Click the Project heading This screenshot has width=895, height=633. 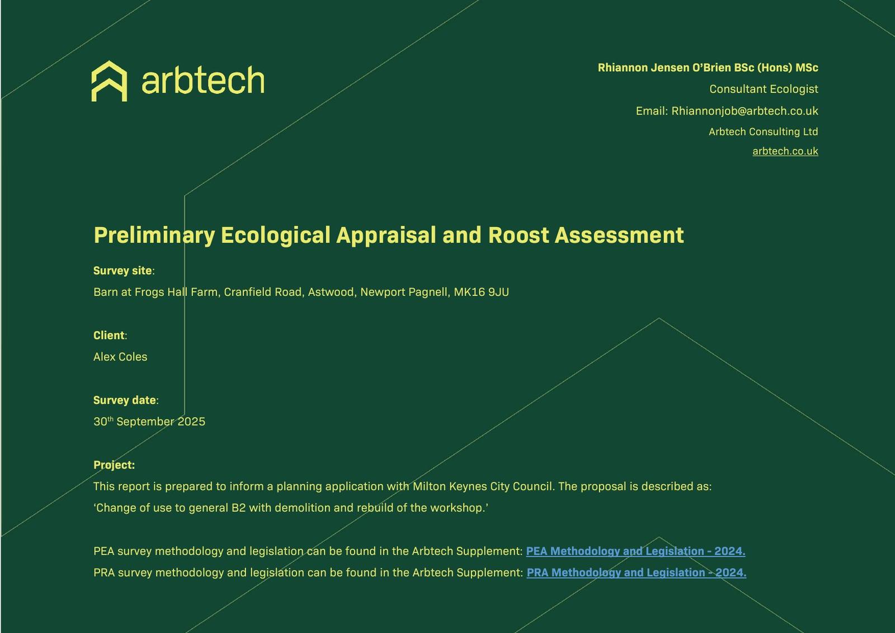(114, 465)
